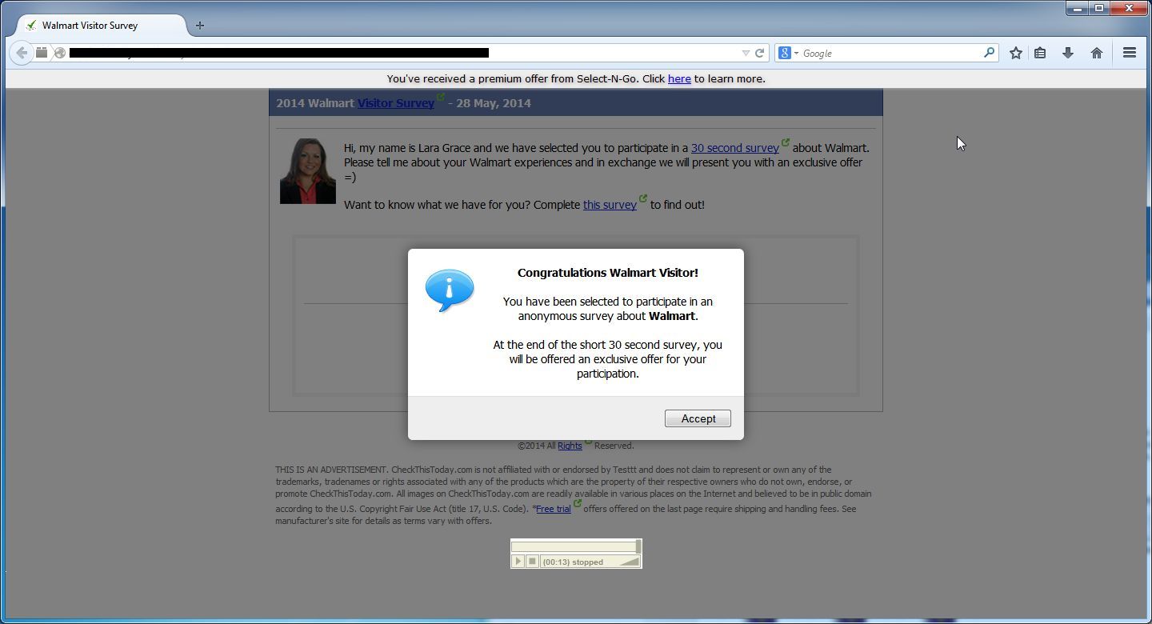Maximize the browser window
Screen dimensions: 1152x624
(x=1099, y=8)
